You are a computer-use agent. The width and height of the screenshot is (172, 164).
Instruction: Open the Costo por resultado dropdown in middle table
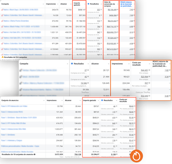point(149,64)
